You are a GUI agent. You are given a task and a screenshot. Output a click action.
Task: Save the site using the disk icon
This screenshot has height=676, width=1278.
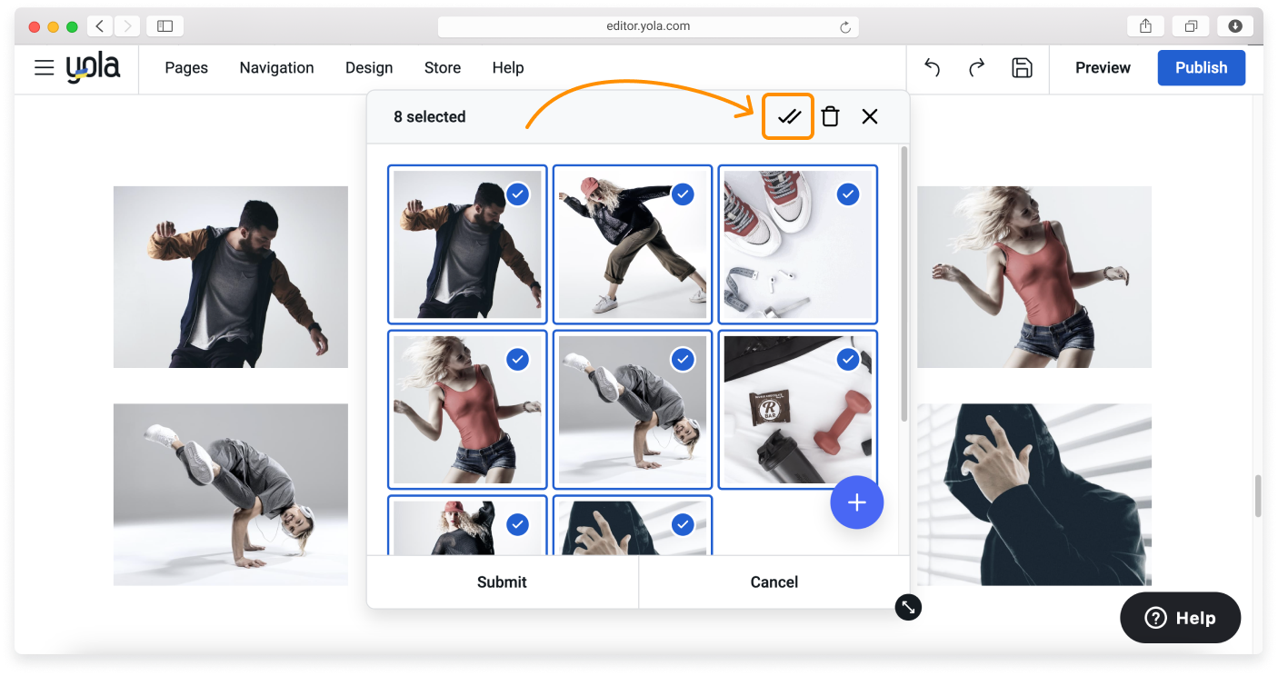click(x=1022, y=68)
